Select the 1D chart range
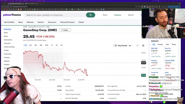The image size is (185, 104). tap(25, 45)
